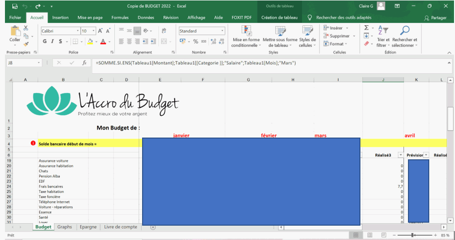Toggle bold G formatting
Image resolution: width=455 pixels, height=240 pixels.
[45, 42]
